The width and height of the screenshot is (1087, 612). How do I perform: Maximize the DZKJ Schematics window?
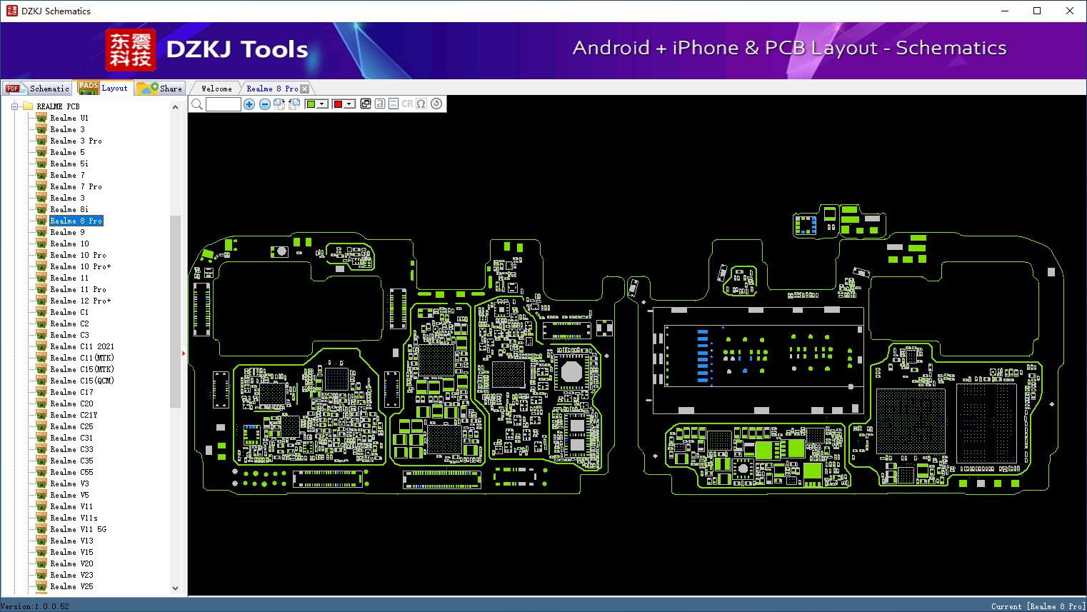pyautogui.click(x=1037, y=11)
